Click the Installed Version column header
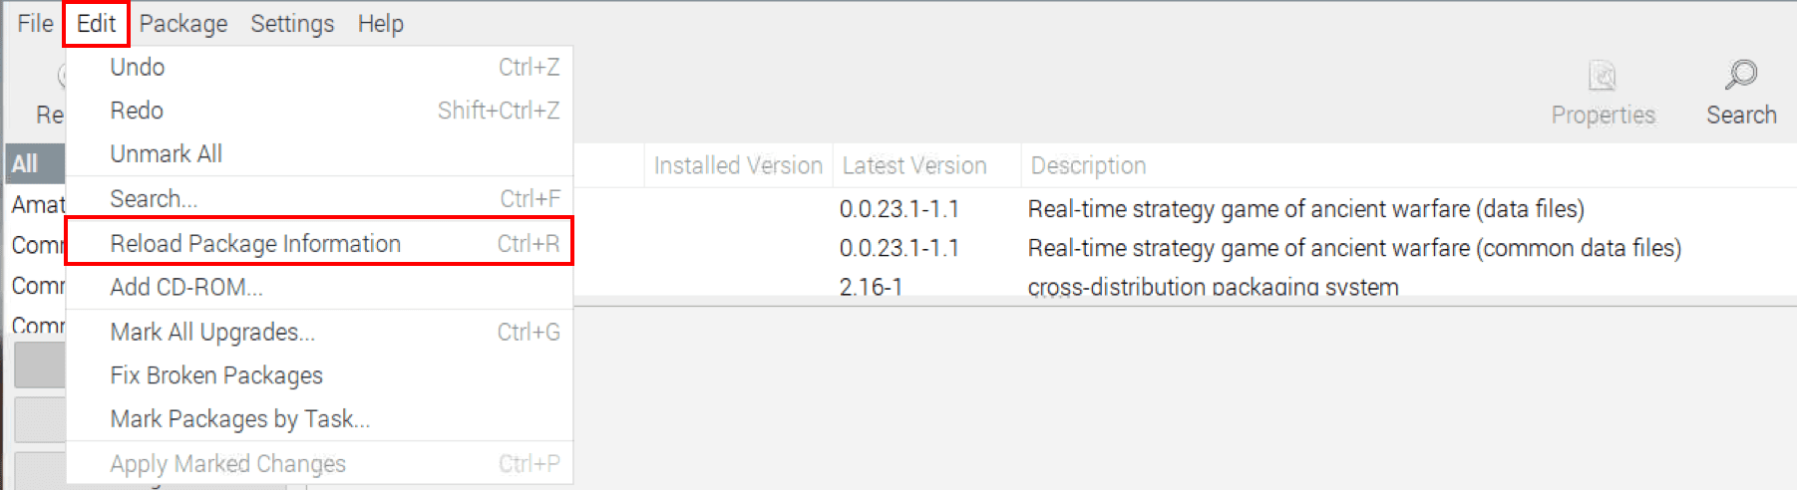This screenshot has height=490, width=1797. (738, 165)
